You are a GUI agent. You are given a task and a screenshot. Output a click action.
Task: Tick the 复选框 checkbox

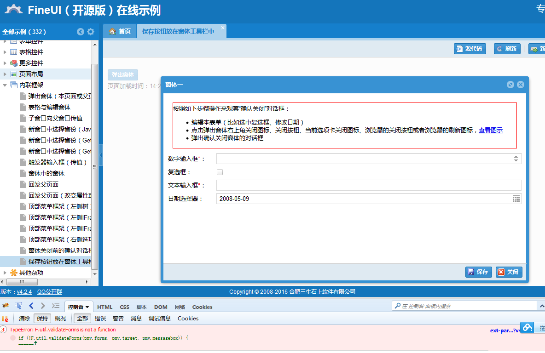pos(220,172)
